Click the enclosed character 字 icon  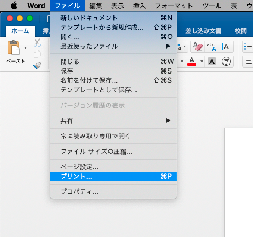[227, 62]
